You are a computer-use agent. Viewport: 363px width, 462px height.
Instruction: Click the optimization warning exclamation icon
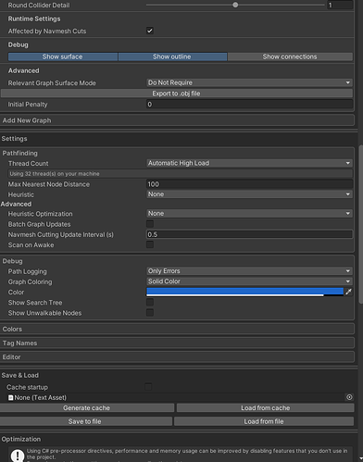pyautogui.click(x=18, y=456)
